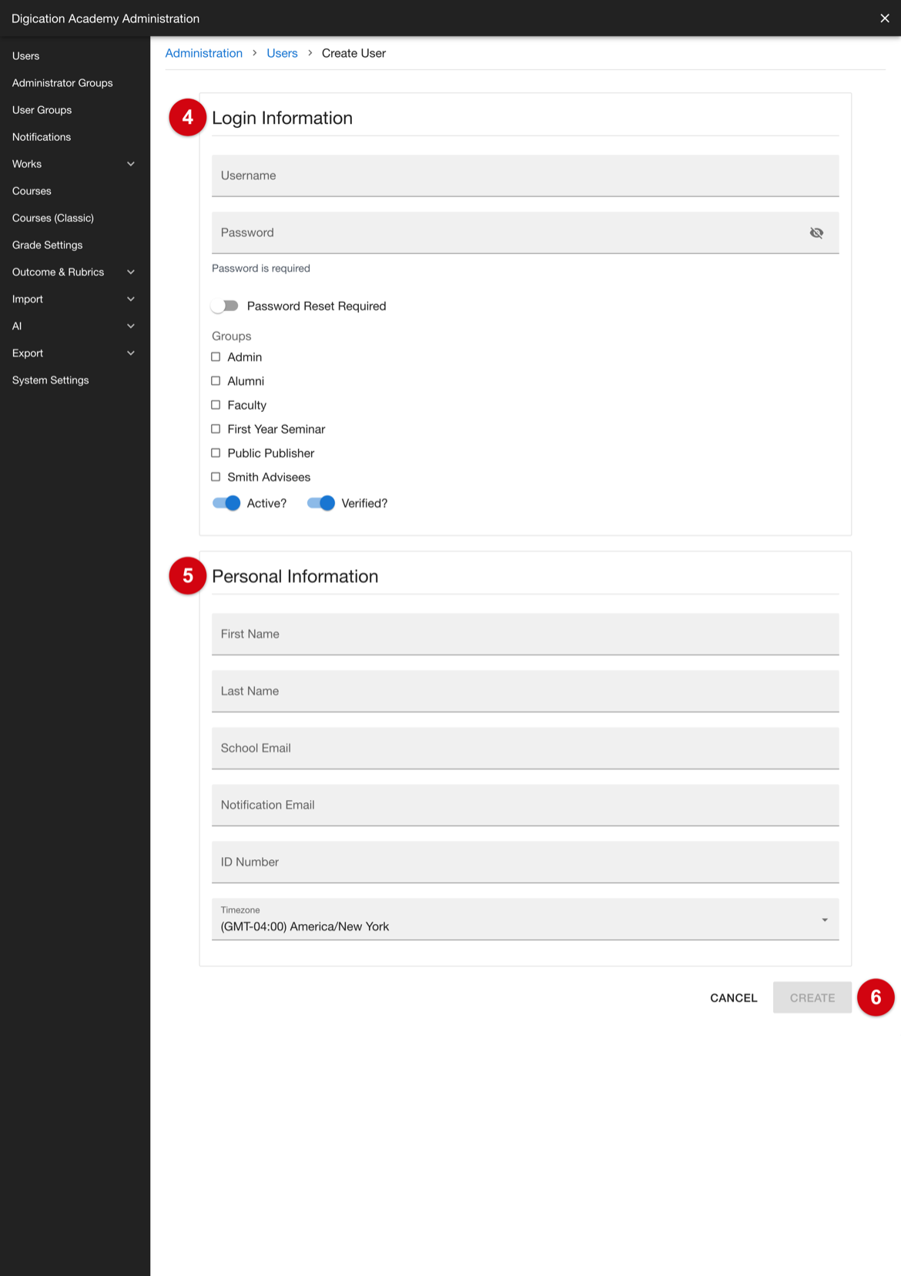901x1276 pixels.
Task: Check the Faculty group checkbox
Action: (x=216, y=404)
